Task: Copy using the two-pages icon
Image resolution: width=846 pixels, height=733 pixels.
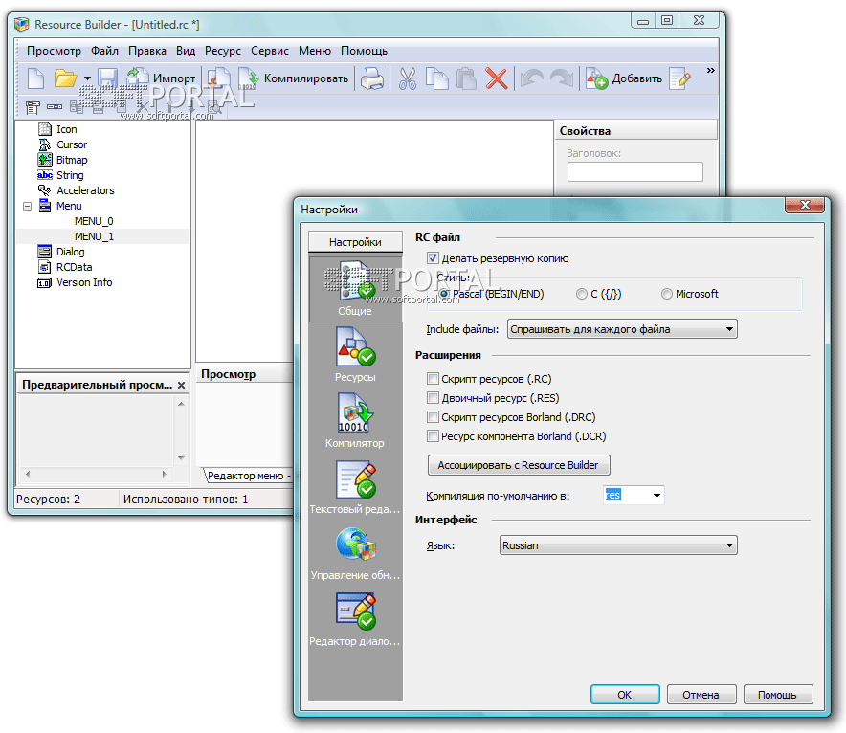Action: pos(437,78)
